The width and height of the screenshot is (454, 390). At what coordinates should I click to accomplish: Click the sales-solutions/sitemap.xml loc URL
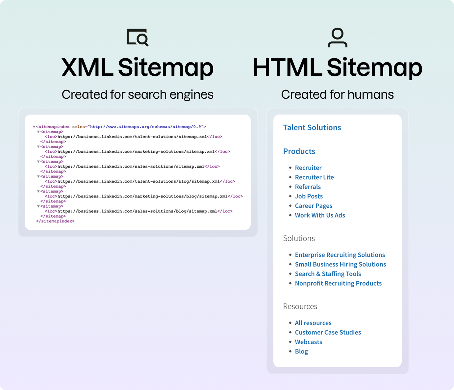[131, 167]
